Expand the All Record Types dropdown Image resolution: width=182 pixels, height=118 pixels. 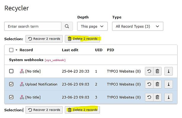(x=138, y=26)
